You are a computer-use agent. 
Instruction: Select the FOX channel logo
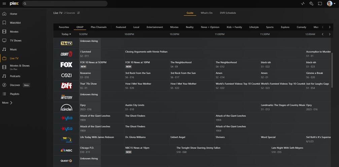(x=66, y=64)
